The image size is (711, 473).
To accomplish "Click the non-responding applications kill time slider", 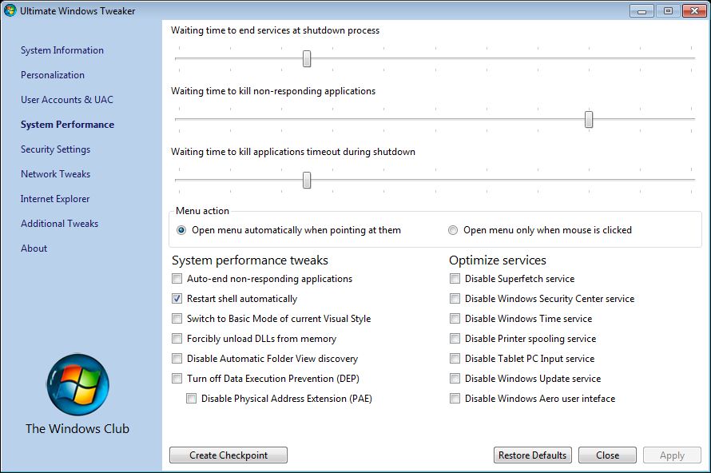I will [x=589, y=119].
